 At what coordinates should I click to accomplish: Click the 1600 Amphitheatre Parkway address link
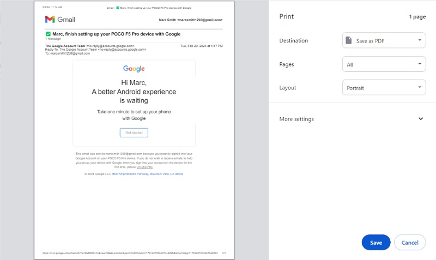[x=147, y=174]
